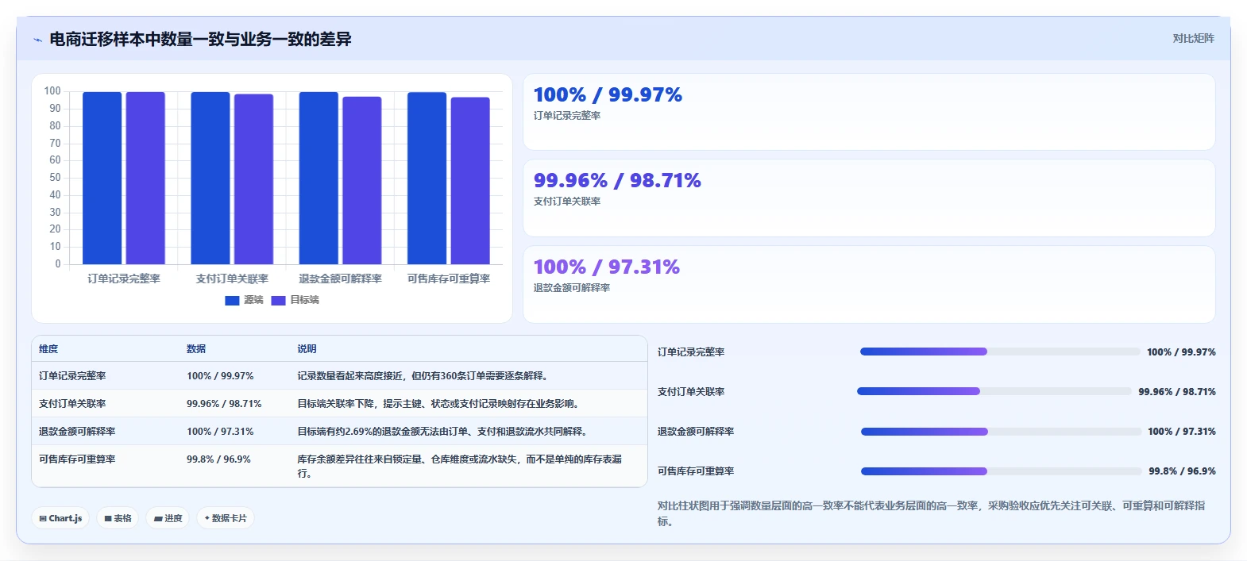The width and height of the screenshot is (1247, 561).
Task: Click the 退款金额可解释率 progress bar
Action: point(1001,432)
